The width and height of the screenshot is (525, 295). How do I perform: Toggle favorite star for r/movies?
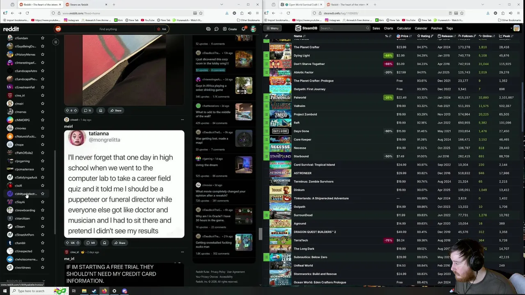click(x=42, y=128)
